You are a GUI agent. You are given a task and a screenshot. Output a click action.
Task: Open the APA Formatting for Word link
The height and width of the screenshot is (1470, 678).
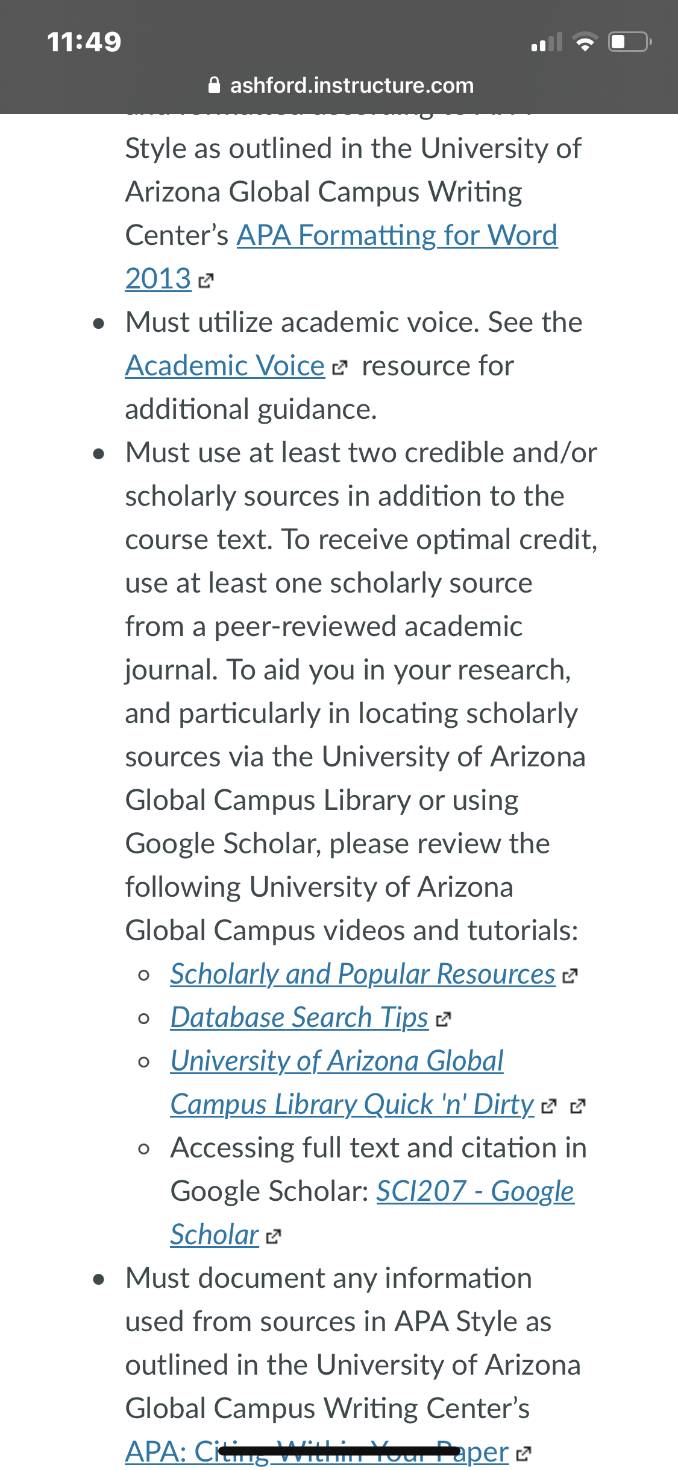(x=397, y=235)
